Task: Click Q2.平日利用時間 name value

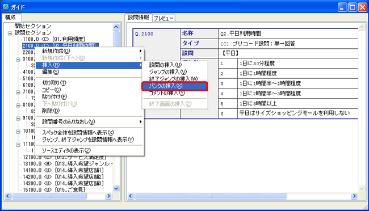Action: pyautogui.click(x=241, y=33)
